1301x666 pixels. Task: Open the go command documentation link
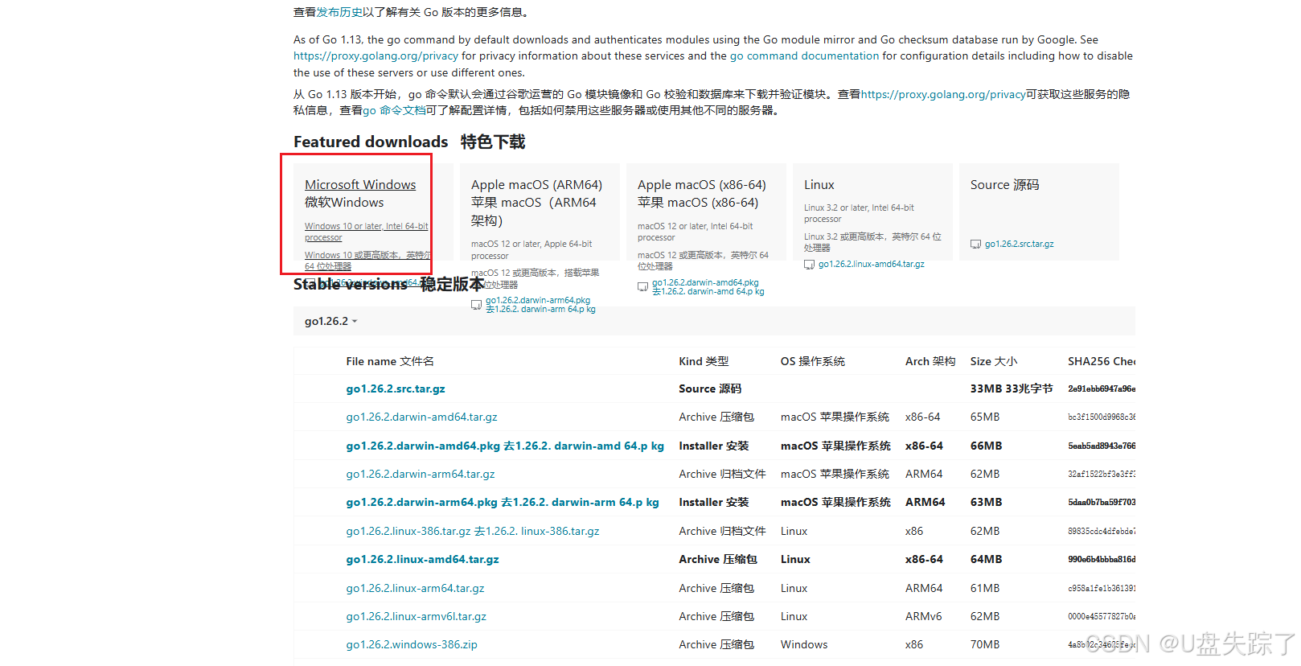point(804,55)
